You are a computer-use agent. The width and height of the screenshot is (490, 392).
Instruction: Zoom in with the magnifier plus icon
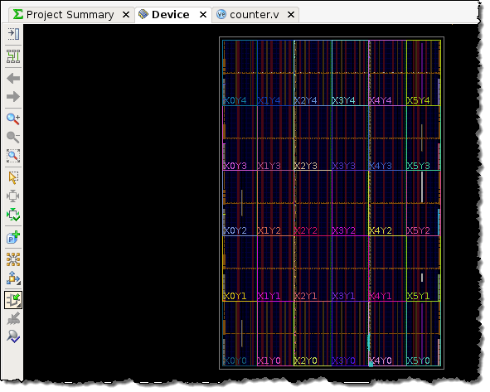click(x=13, y=119)
